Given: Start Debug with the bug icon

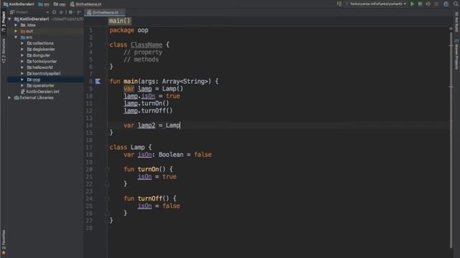Looking at the screenshot, I should (x=420, y=4).
